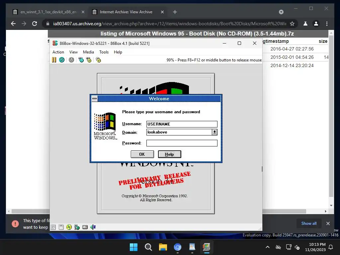Open the notifications bell
The height and width of the screenshot is (255, 340).
[331, 247]
